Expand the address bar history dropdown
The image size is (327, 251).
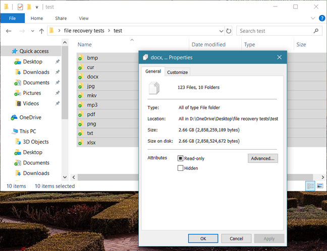coord(221,31)
